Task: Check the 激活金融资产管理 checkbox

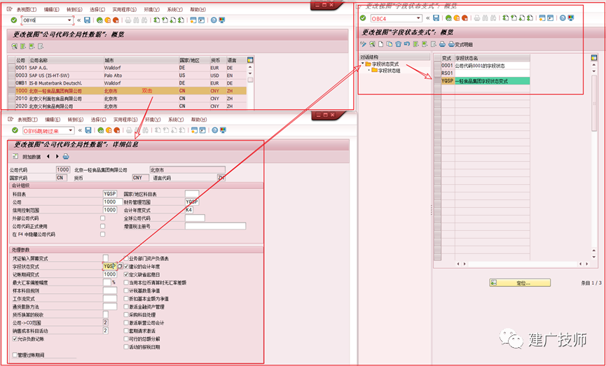Action: [x=126, y=307]
